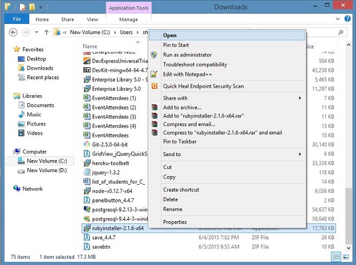Click the Back navigation arrow
The width and height of the screenshot is (356, 265).
tap(13, 32)
